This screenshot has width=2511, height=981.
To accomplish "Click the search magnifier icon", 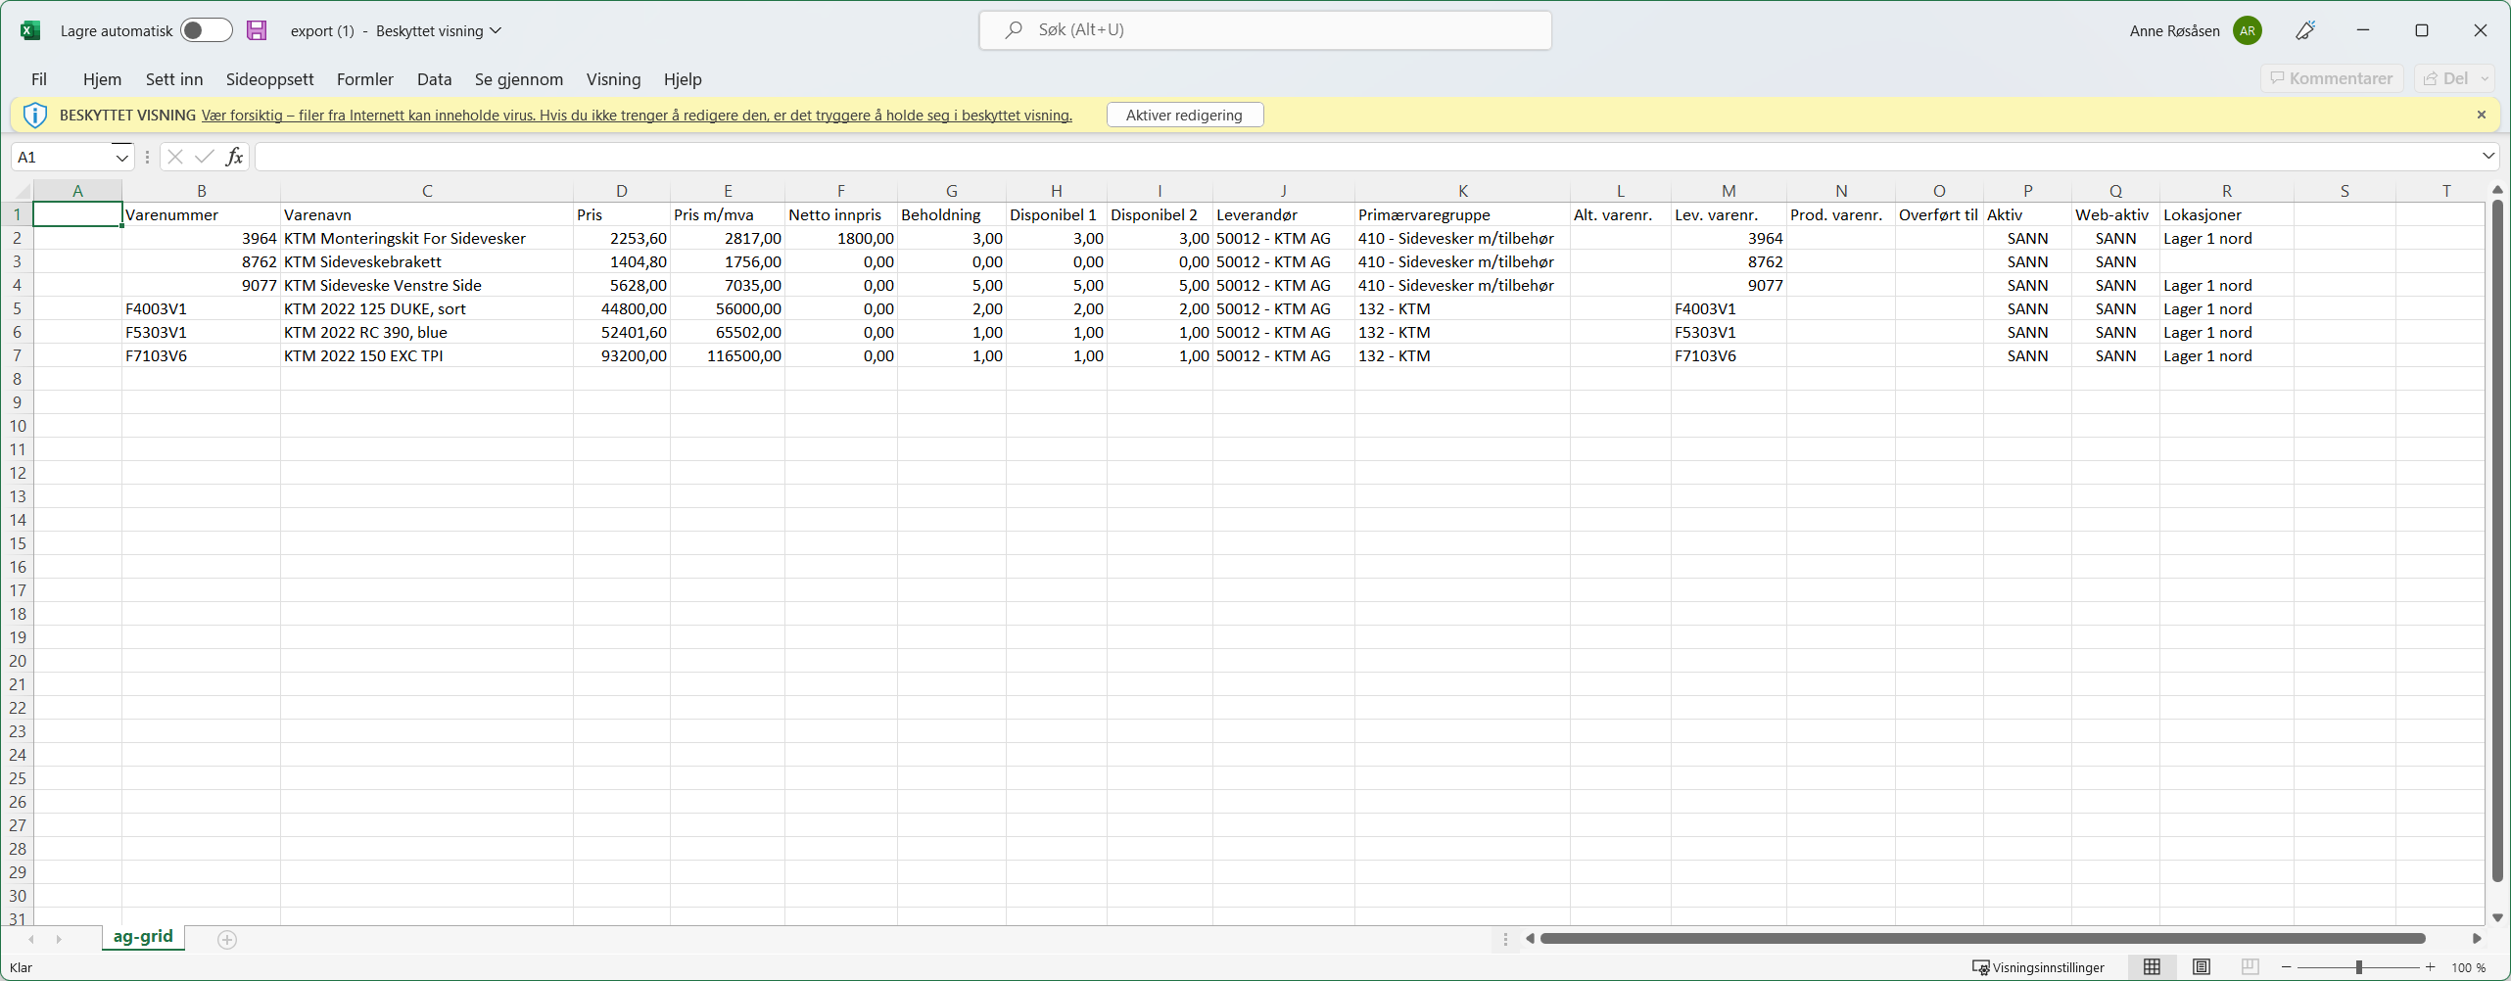I will click(1014, 30).
